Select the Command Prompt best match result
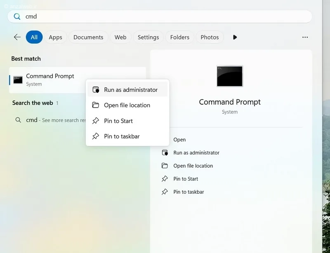The image size is (330, 253). click(78, 80)
